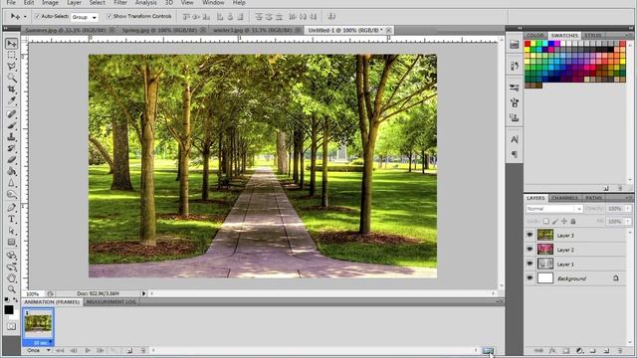Select the Healing Brush tool
The height and width of the screenshot is (358, 637).
(11, 114)
